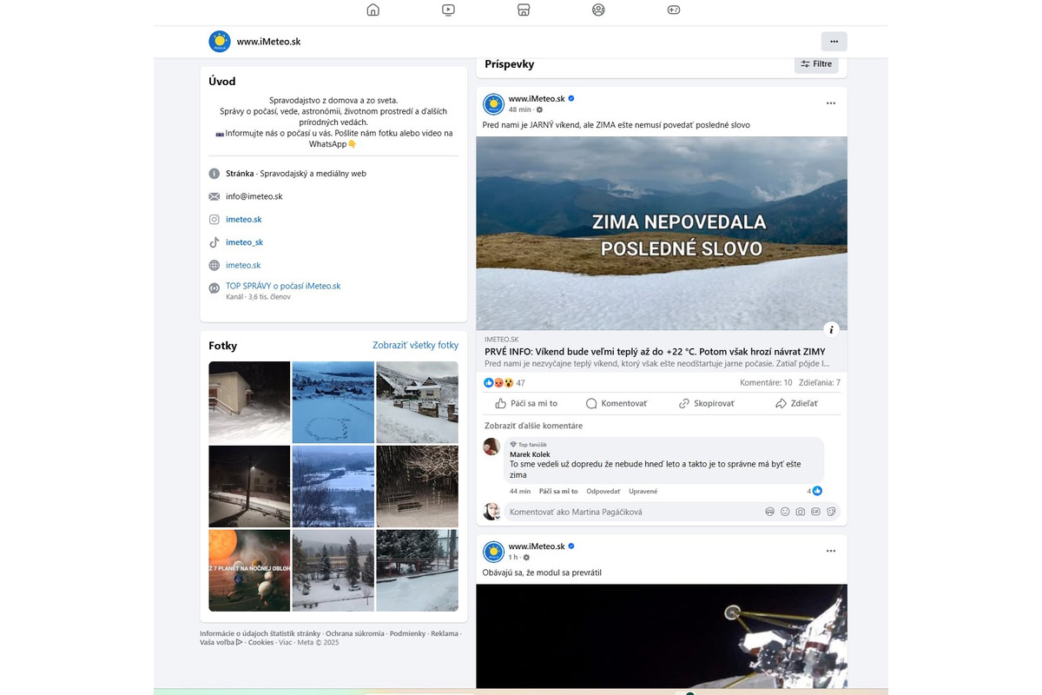Image resolution: width=1042 pixels, height=695 pixels.
Task: Open the Video (Watch) tab icon
Action: (448, 10)
